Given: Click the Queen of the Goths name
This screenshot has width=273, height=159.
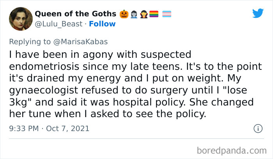Looking at the screenshot, I should (75, 14).
